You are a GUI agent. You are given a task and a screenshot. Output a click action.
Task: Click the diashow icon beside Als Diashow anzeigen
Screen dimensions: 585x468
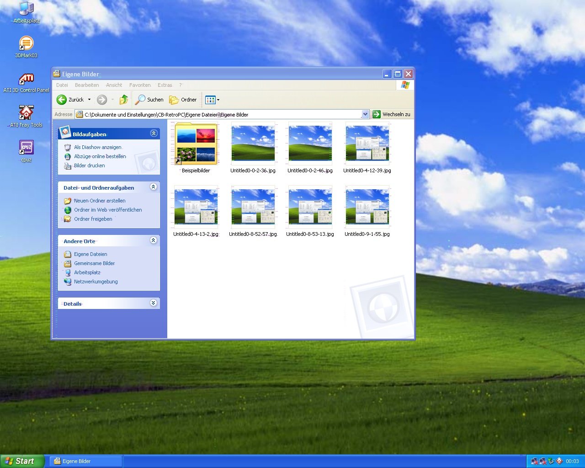68,147
